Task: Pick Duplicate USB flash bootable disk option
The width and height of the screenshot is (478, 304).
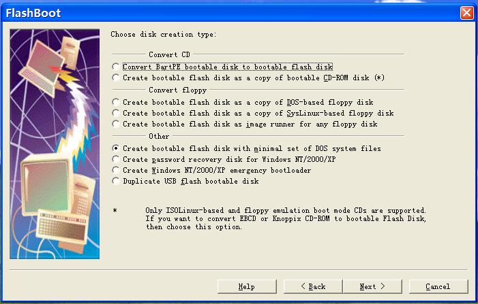Action: click(116, 182)
